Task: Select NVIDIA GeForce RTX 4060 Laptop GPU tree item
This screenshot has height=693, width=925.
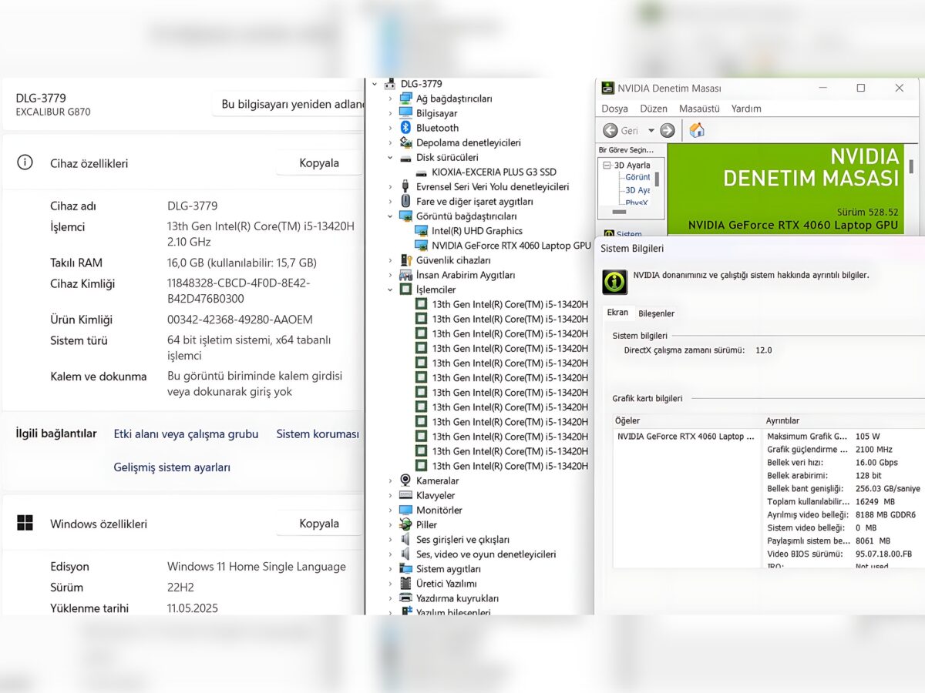Action: 511,246
